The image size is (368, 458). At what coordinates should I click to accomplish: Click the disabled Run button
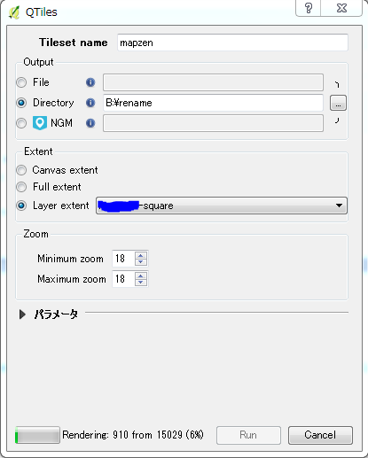(x=248, y=435)
